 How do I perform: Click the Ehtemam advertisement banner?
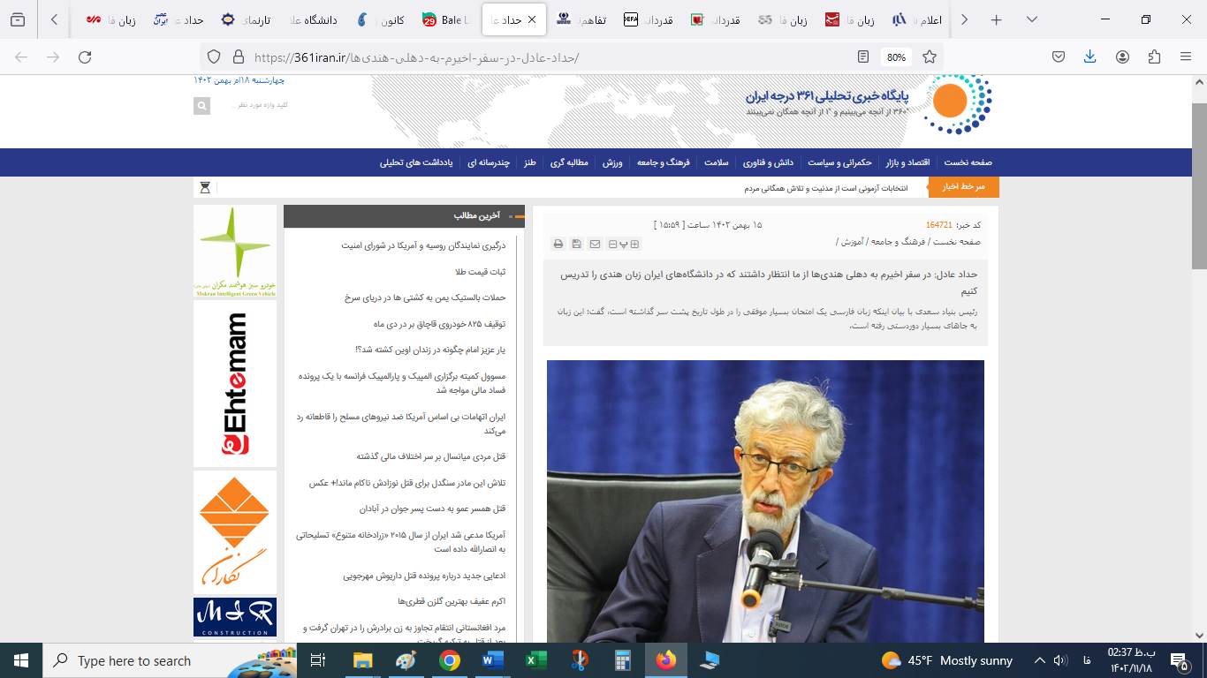235,384
